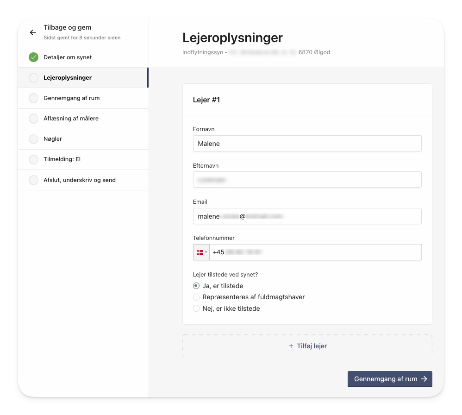The height and width of the screenshot is (415, 462).
Task: Open the Danish flag country code dropdown
Action: pyautogui.click(x=201, y=252)
